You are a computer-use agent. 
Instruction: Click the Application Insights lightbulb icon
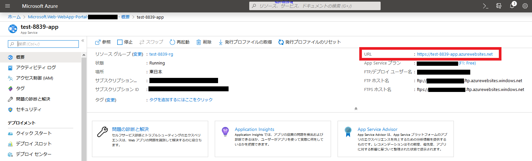click(x=225, y=132)
